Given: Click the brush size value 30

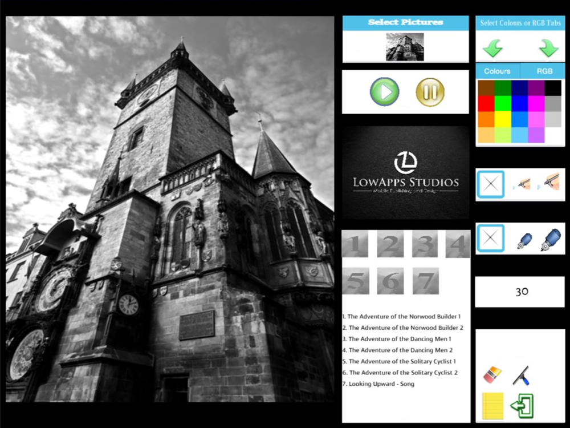Looking at the screenshot, I should (x=522, y=292).
